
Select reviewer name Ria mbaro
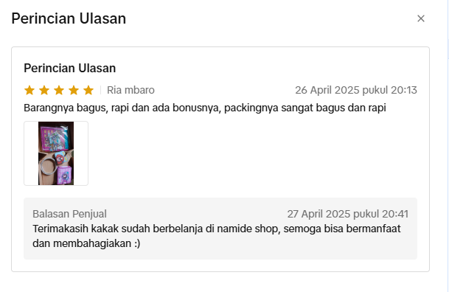coord(130,90)
